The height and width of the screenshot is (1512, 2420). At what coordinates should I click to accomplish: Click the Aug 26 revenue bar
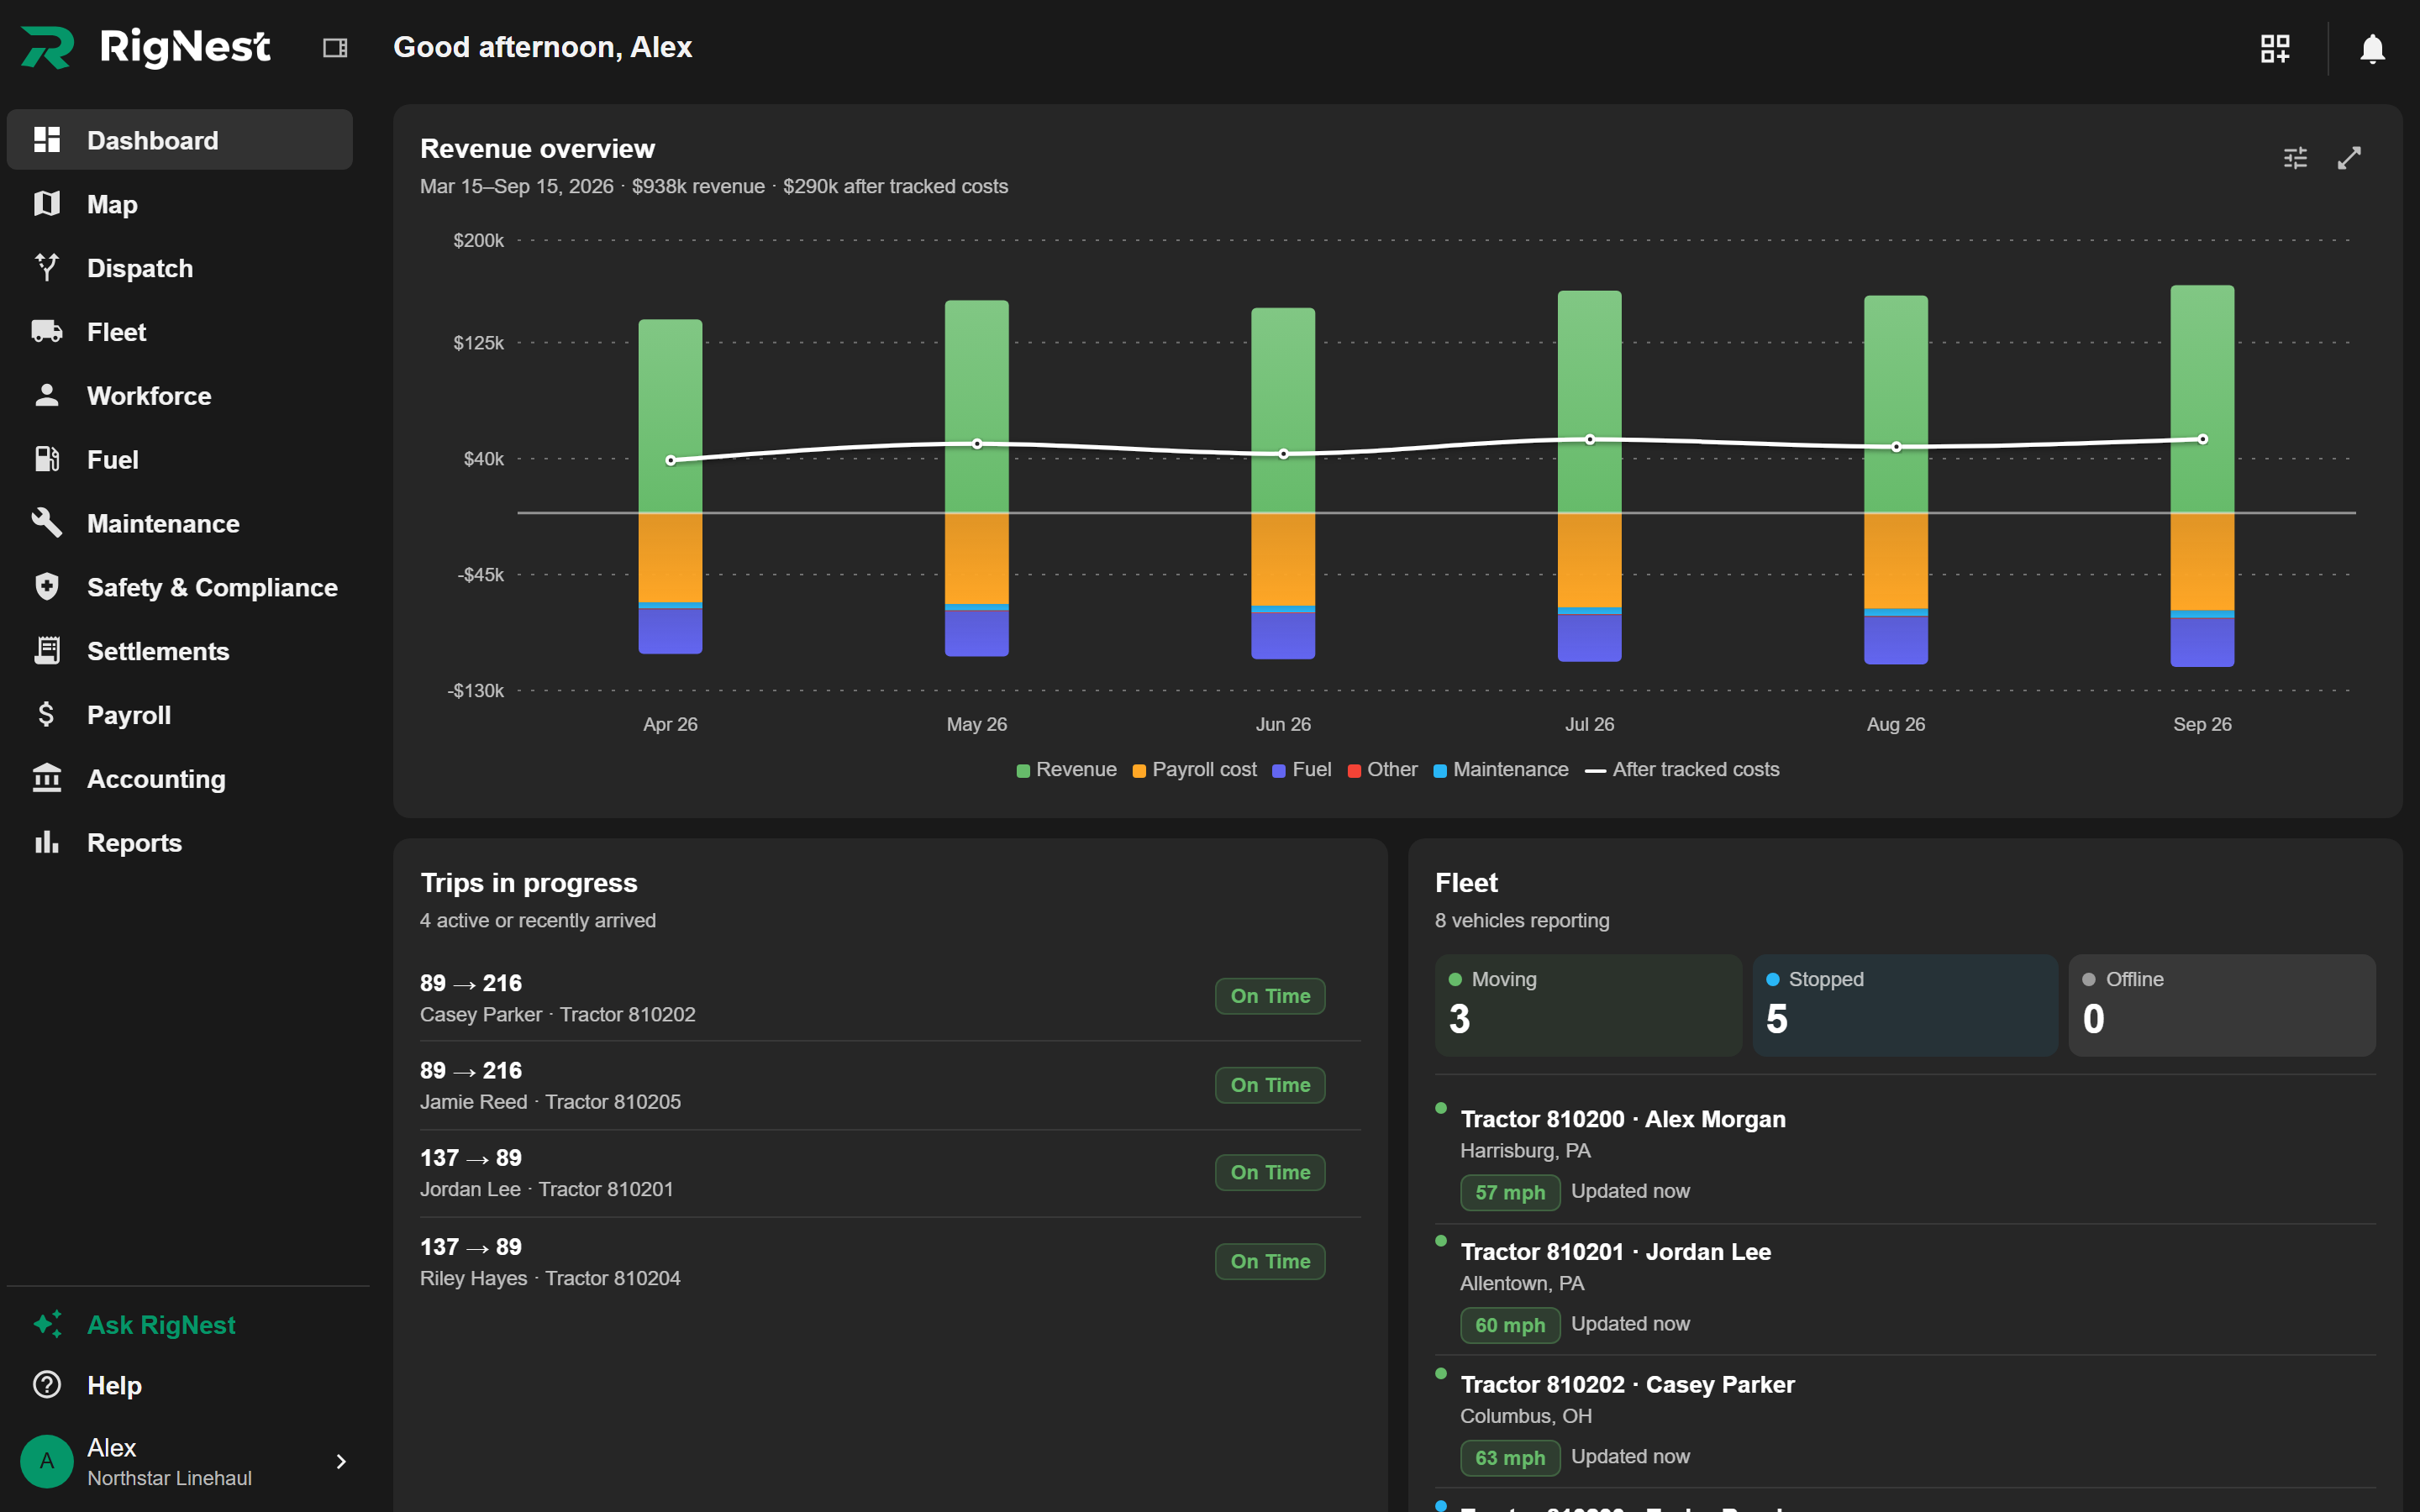[1895, 404]
